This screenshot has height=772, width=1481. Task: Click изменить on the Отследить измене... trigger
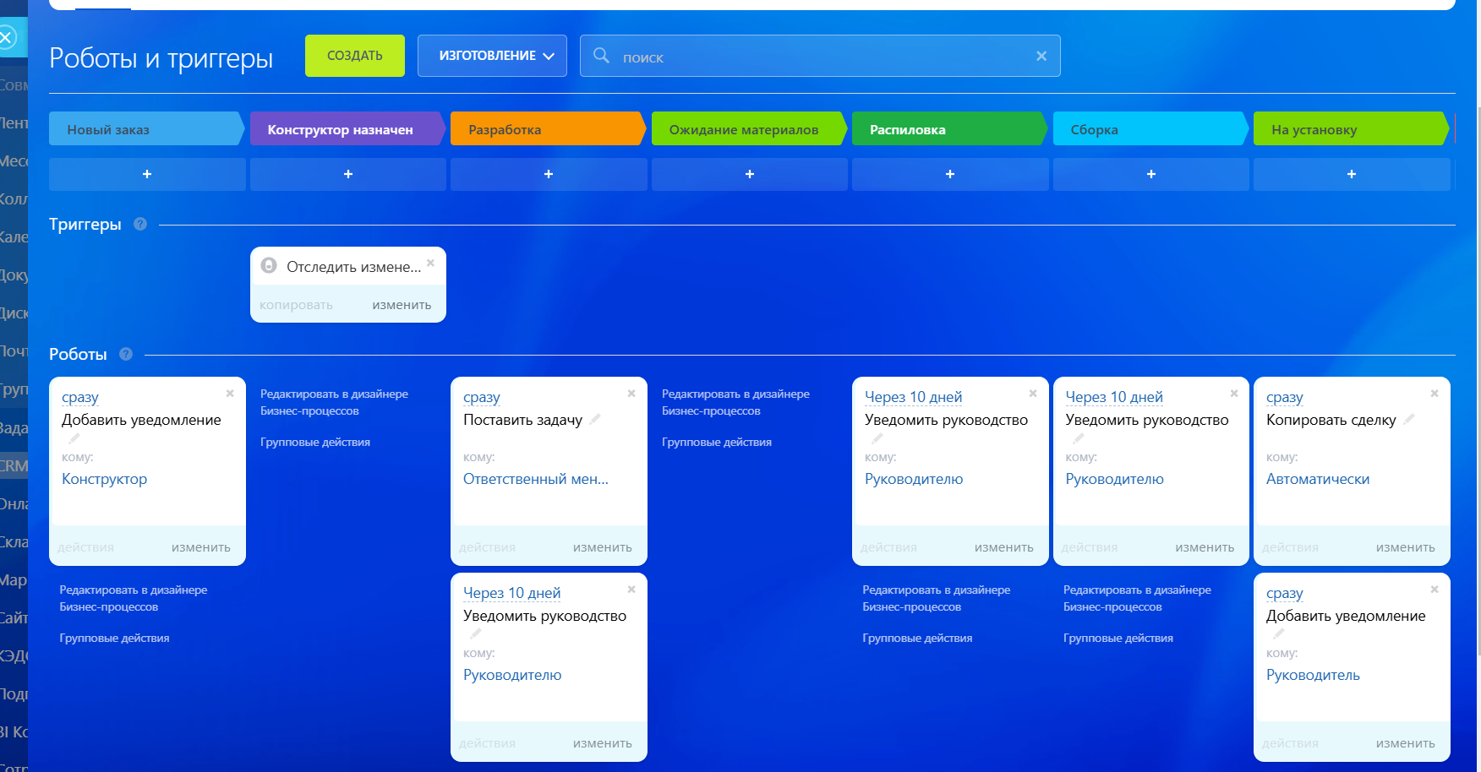tap(402, 305)
